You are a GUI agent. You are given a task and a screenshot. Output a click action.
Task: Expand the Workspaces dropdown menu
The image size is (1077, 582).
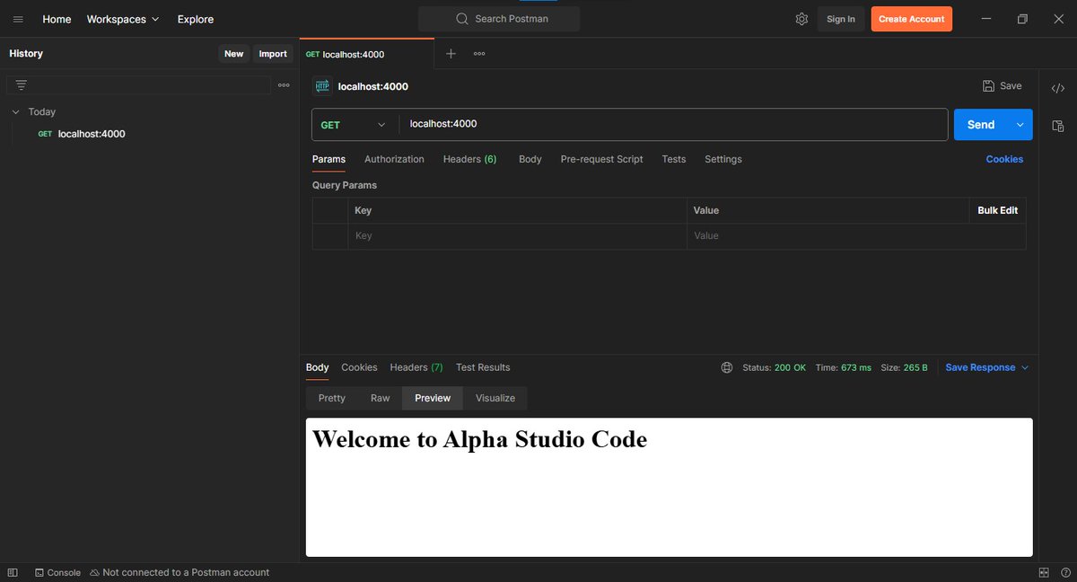[x=123, y=19]
